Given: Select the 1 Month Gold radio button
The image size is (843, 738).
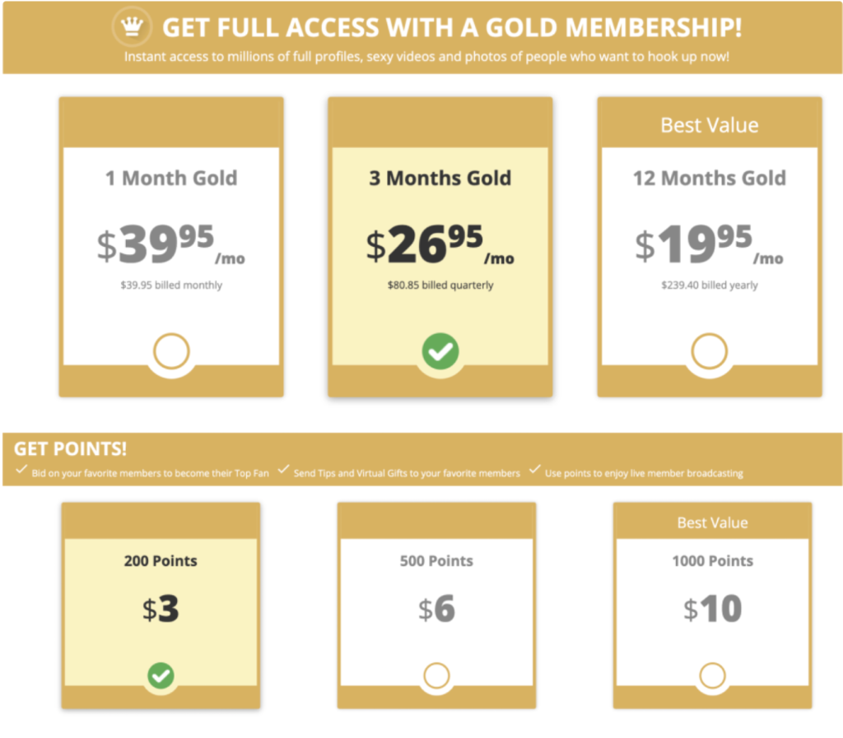Looking at the screenshot, I should point(171,352).
